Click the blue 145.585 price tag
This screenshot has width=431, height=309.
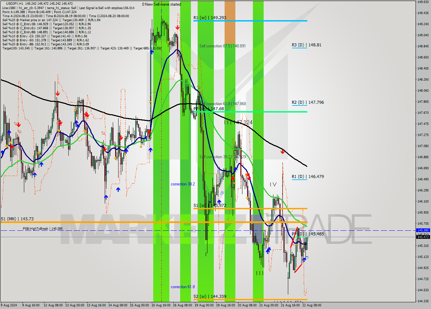tap(423, 230)
